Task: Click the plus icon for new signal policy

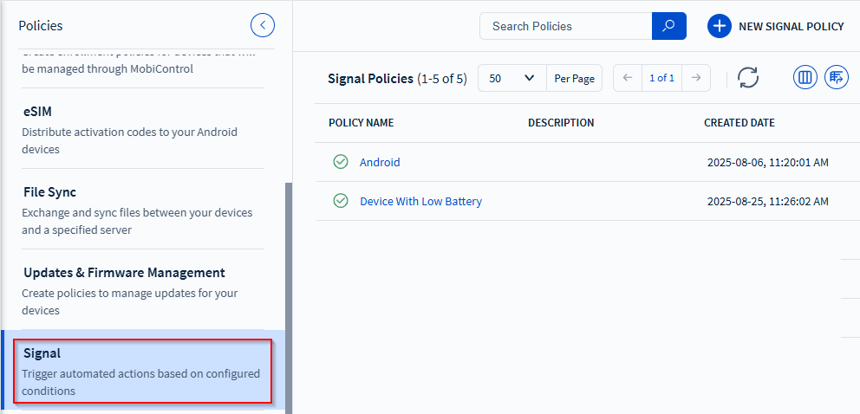Action: 720,26
